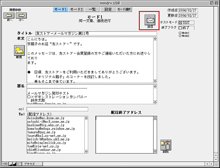Click address daisuke@mo.koom.ne.jp

46,118
